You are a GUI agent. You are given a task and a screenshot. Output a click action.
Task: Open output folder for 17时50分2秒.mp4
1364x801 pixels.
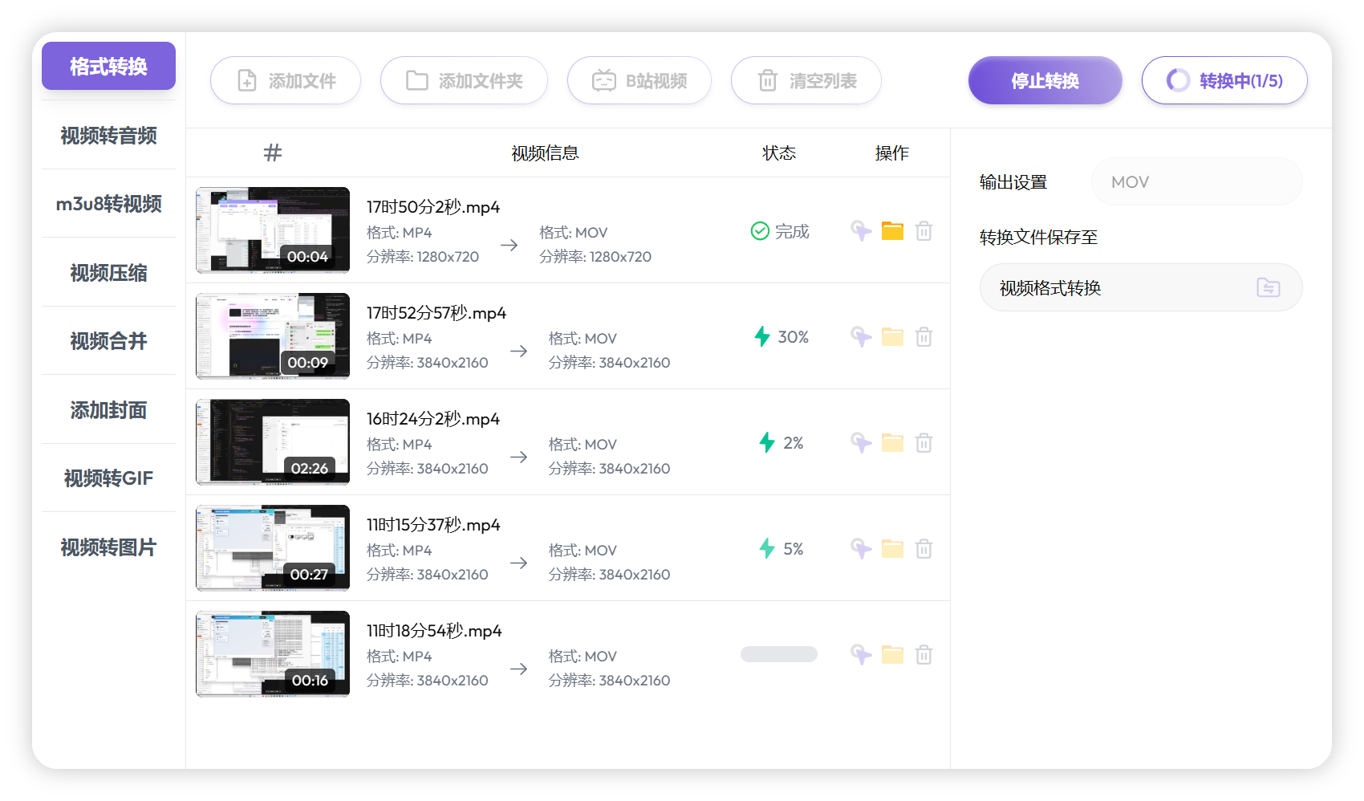[x=892, y=231]
